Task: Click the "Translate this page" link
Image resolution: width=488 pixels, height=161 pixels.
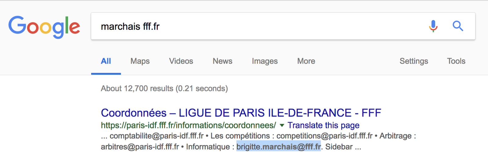Action: coord(323,125)
